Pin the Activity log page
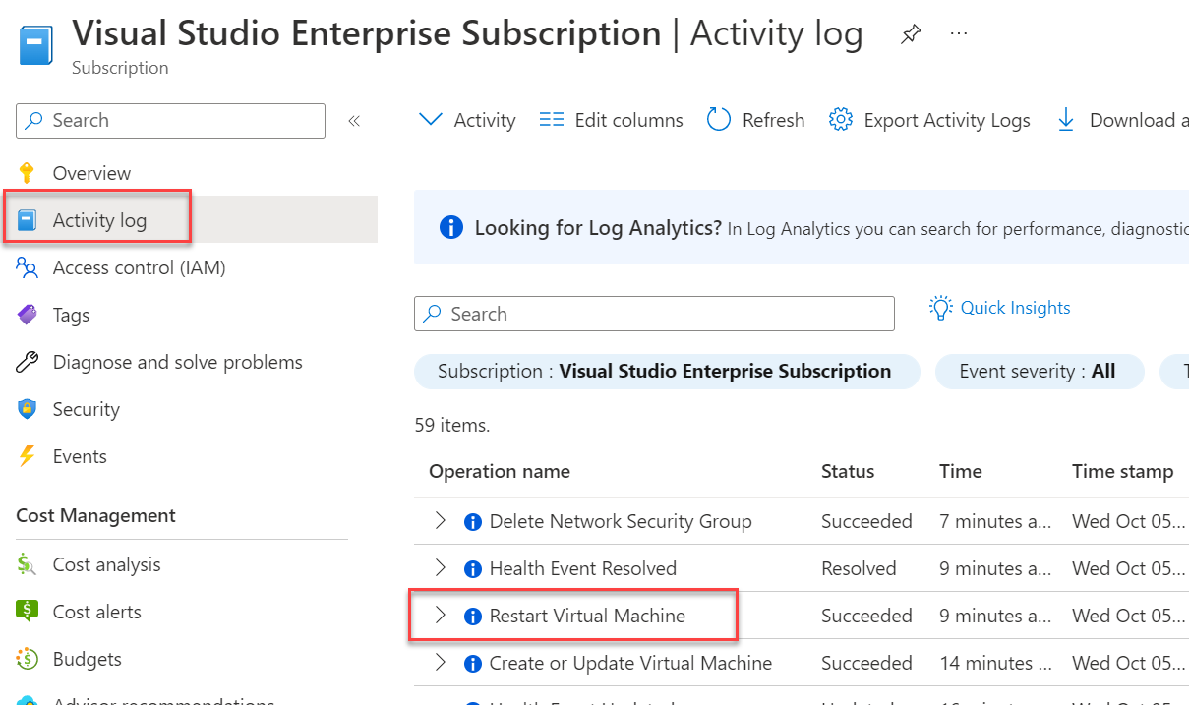Viewport: 1189px width, 705px height. coord(911,34)
